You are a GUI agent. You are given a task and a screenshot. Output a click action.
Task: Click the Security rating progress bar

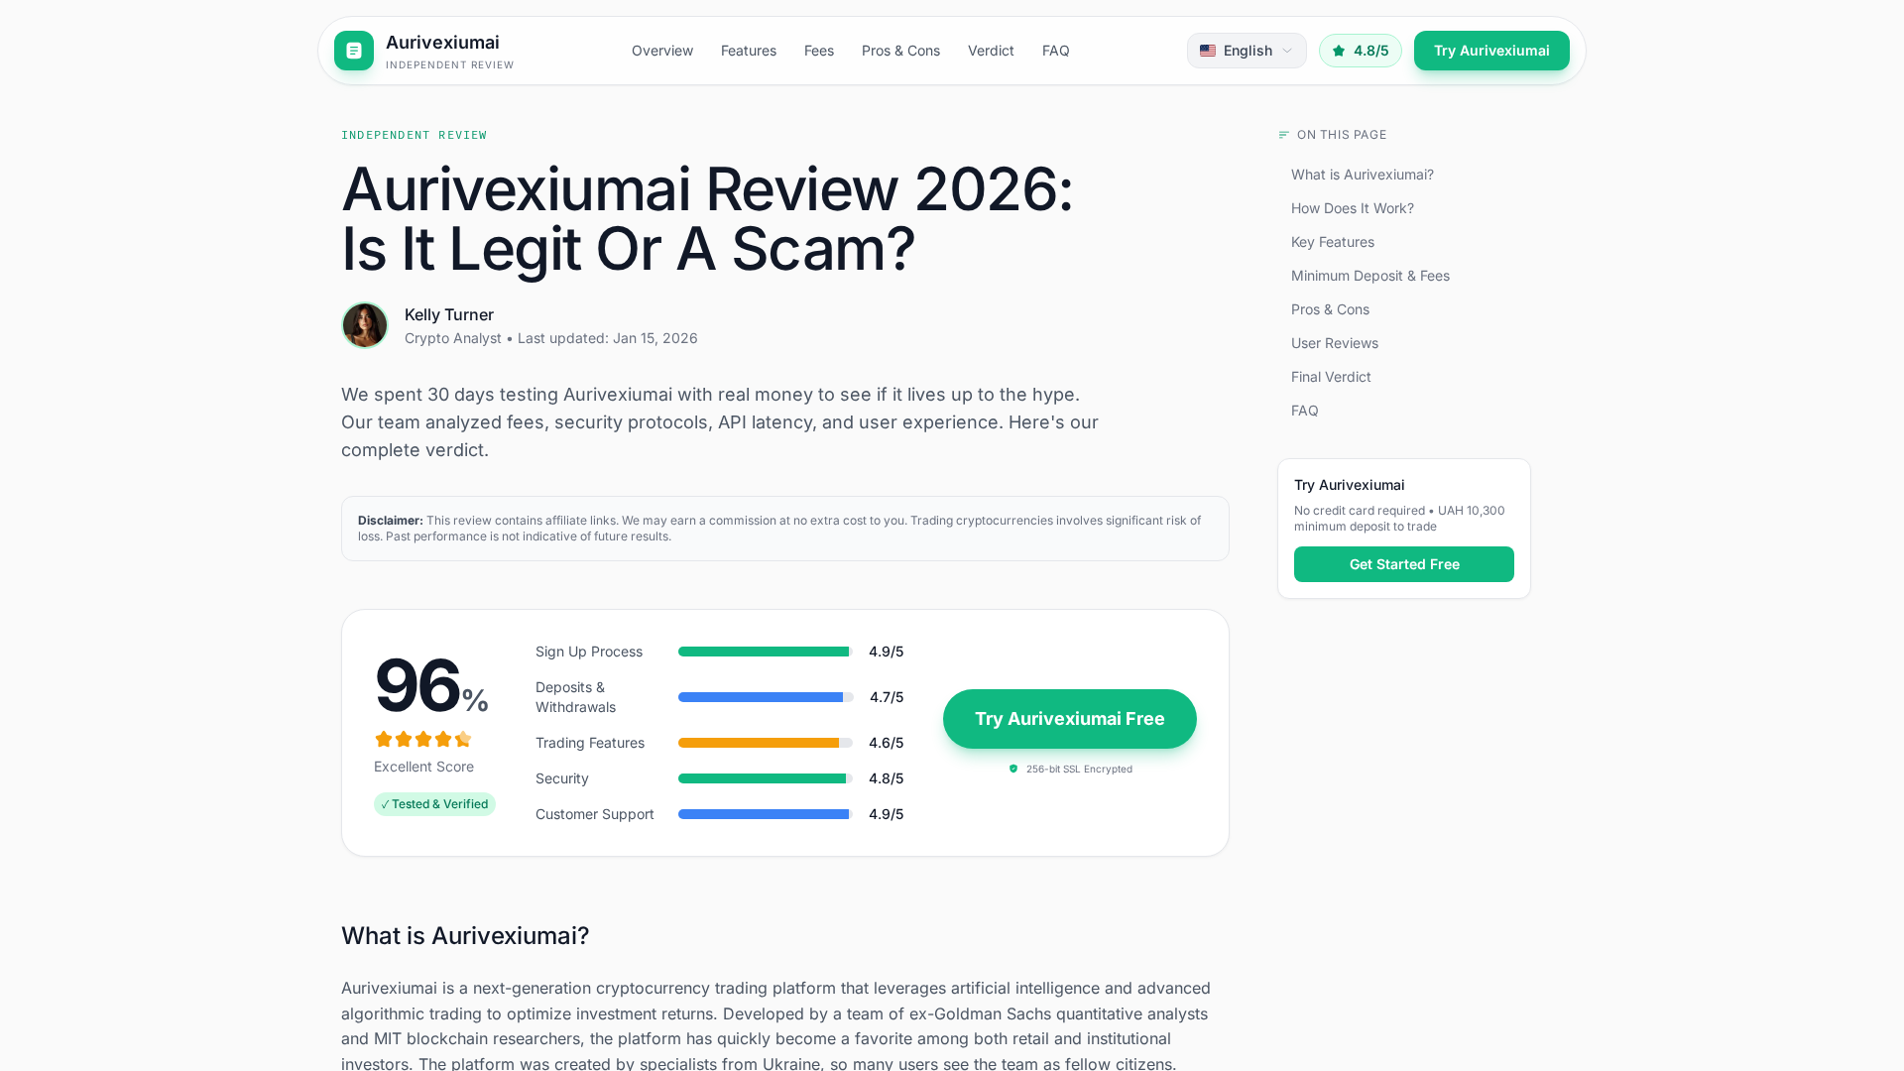point(764,778)
